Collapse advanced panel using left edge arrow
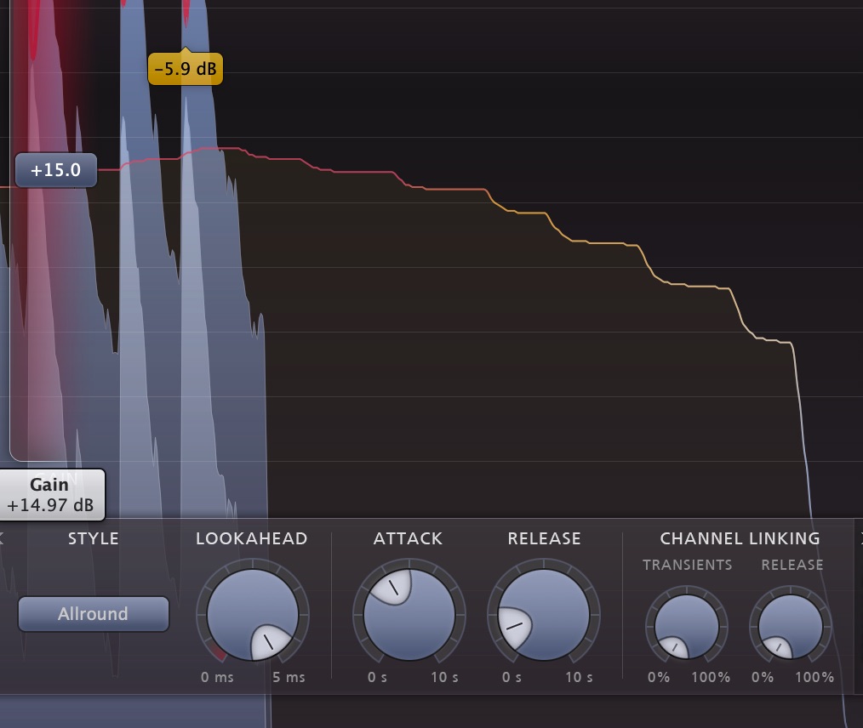This screenshot has height=728, width=863. click(x=3, y=538)
